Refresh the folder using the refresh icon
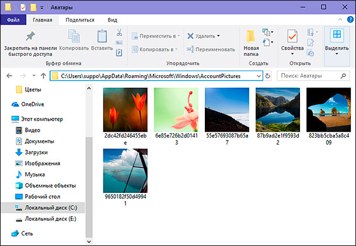Image resolution: width=356 pixels, height=246 pixels. [268, 76]
